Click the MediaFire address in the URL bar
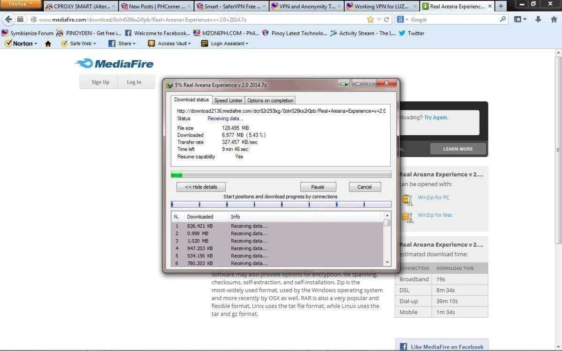This screenshot has height=351, width=562. click(x=142, y=20)
